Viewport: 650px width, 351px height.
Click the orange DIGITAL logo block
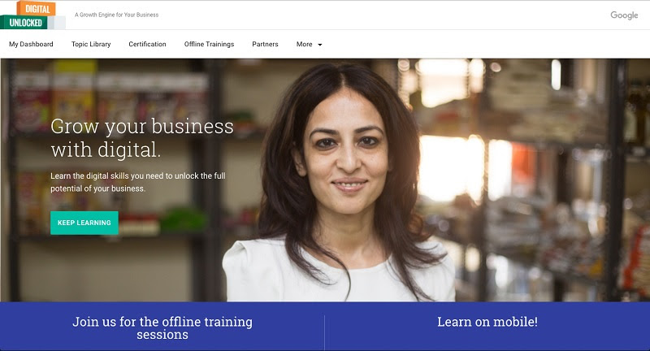[37, 8]
